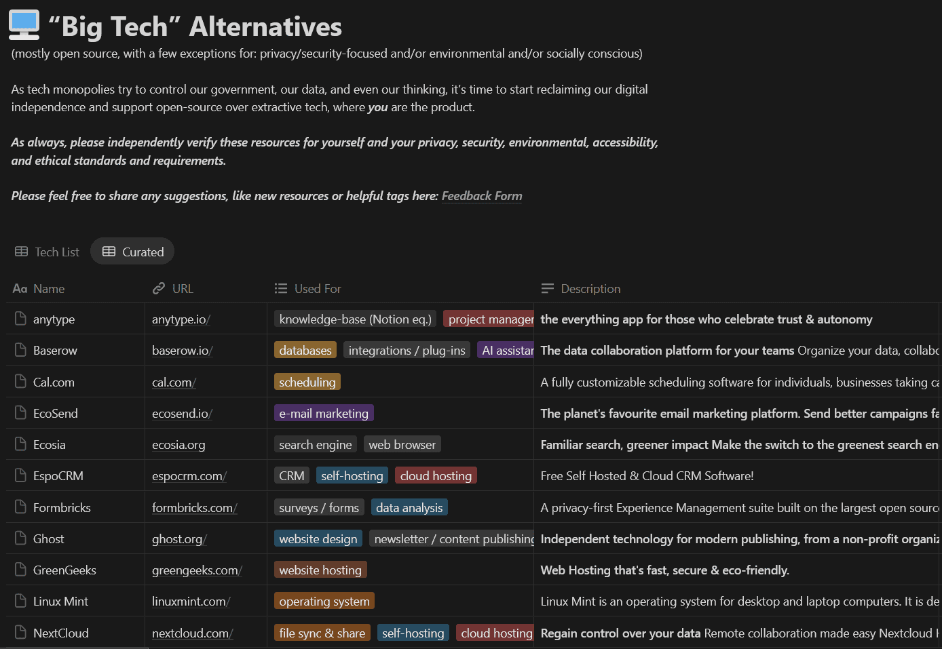Viewport: 942px width, 649px height.
Task: Click the page icon next to Linux Mint
Action: (x=18, y=601)
